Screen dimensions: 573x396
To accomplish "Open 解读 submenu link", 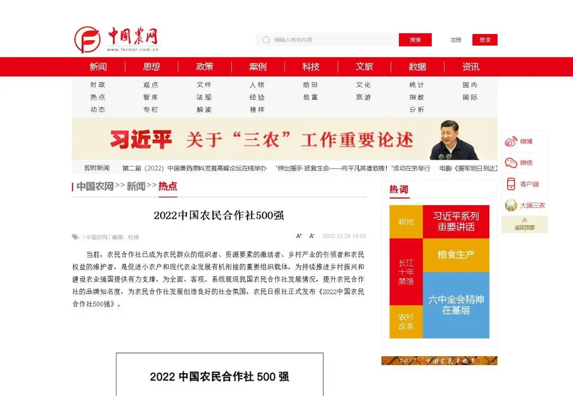I will click(x=204, y=110).
